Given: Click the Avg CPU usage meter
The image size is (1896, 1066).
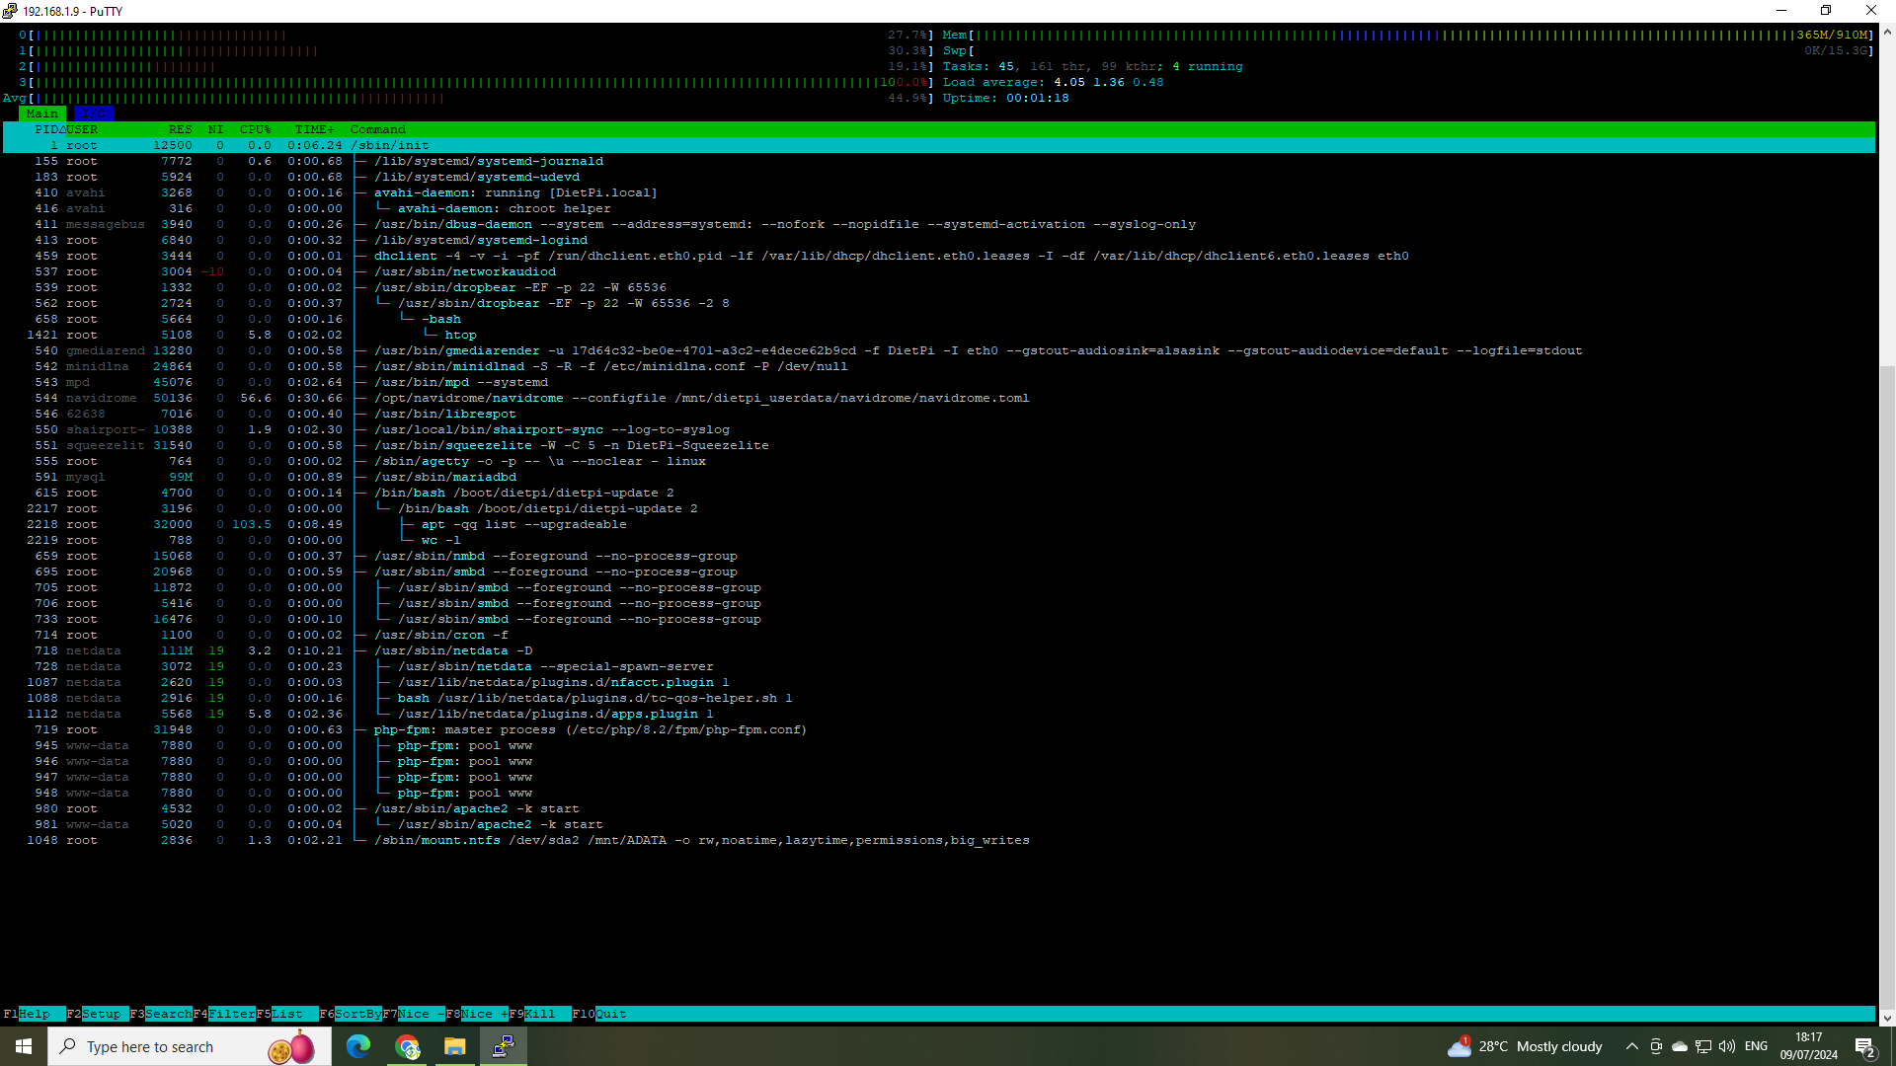Looking at the screenshot, I should pos(468,98).
